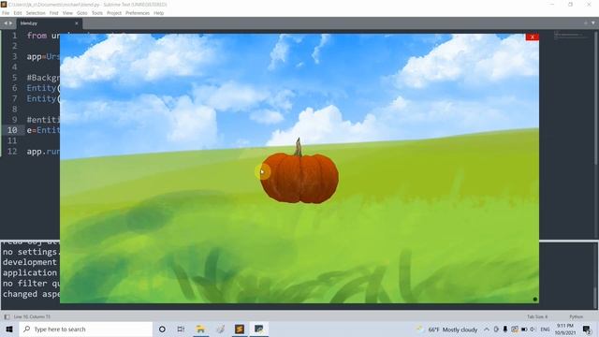Open Task View on the taskbar
The image size is (599, 337).
181,329
